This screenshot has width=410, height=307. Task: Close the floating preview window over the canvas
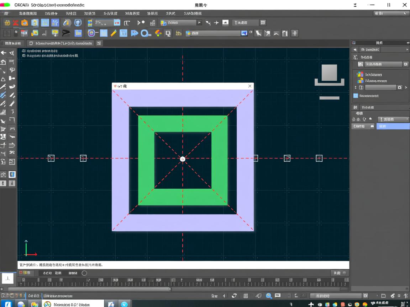(250, 86)
